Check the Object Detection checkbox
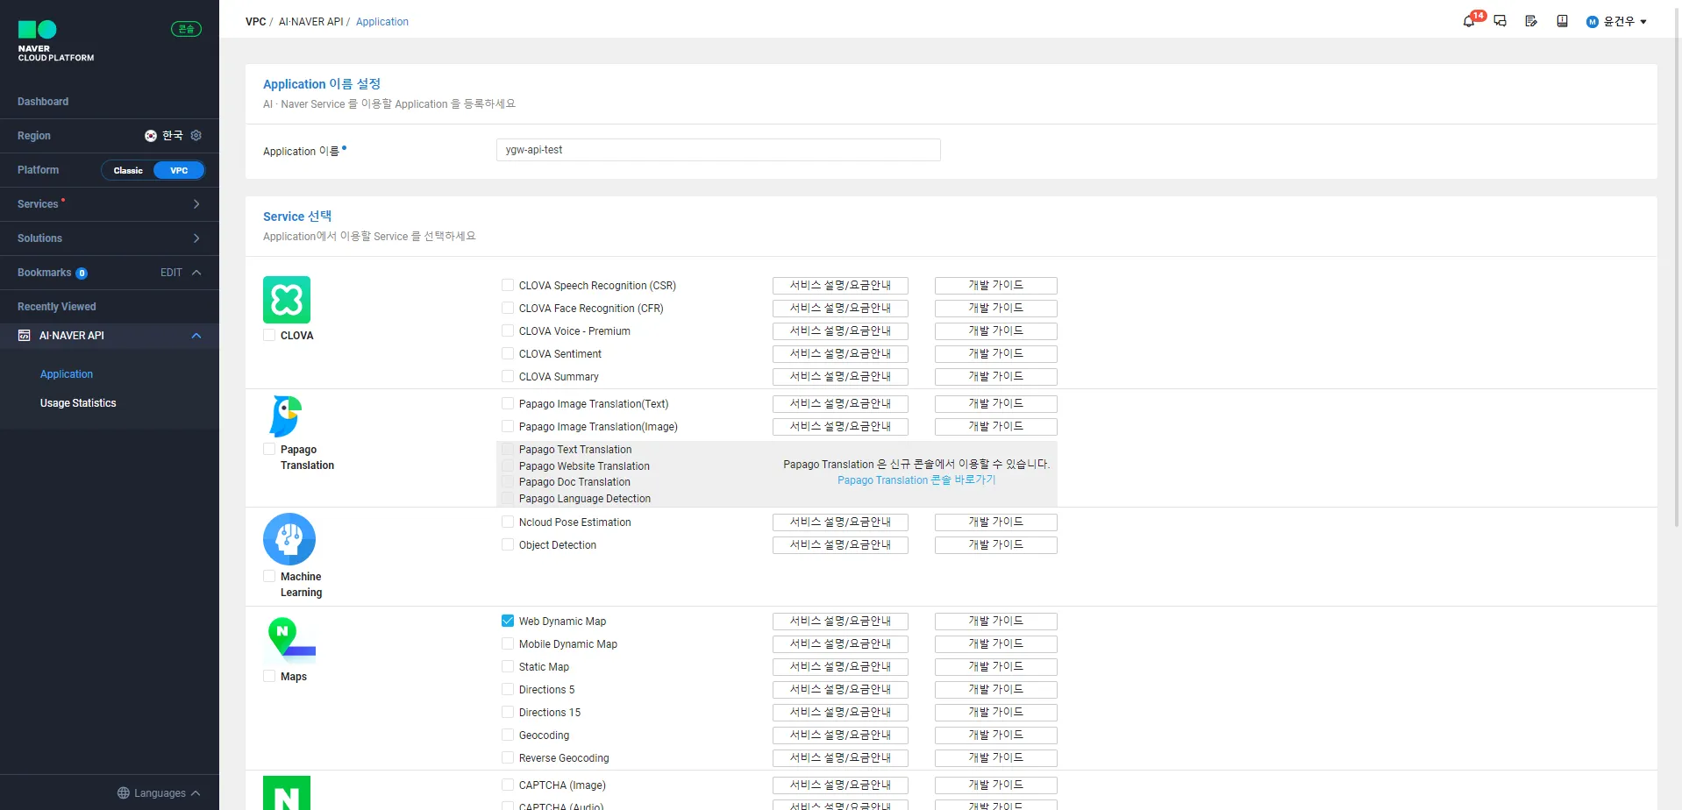 (508, 544)
